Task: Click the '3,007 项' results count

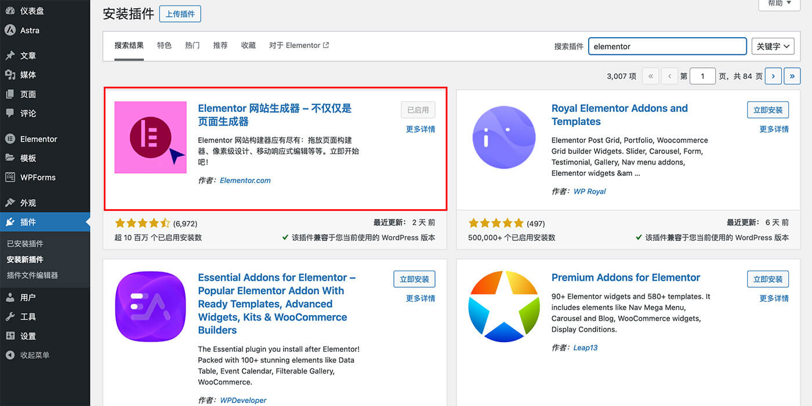Action: coord(622,76)
